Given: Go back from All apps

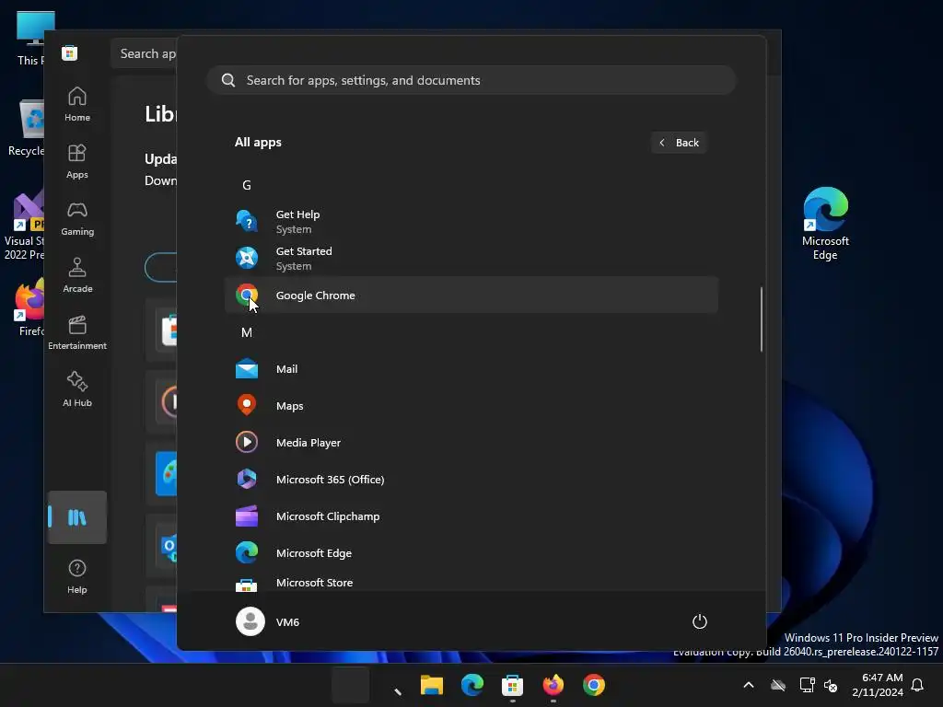Looking at the screenshot, I should pos(679,143).
